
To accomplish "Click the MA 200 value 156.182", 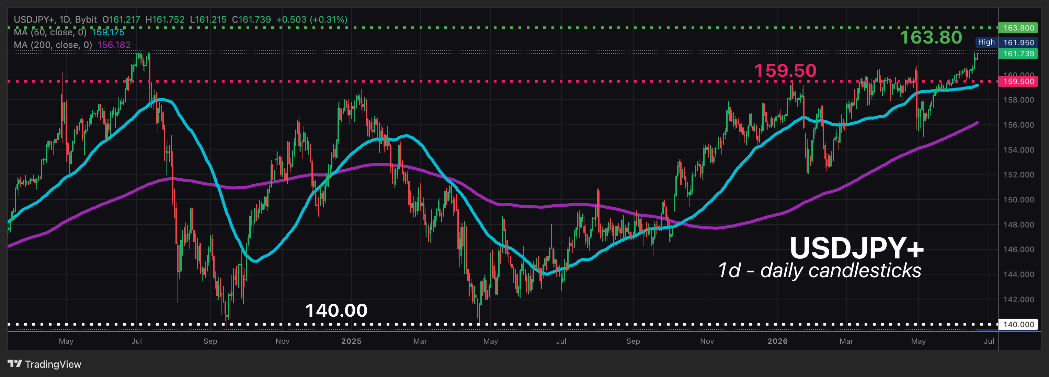I will 114,45.
